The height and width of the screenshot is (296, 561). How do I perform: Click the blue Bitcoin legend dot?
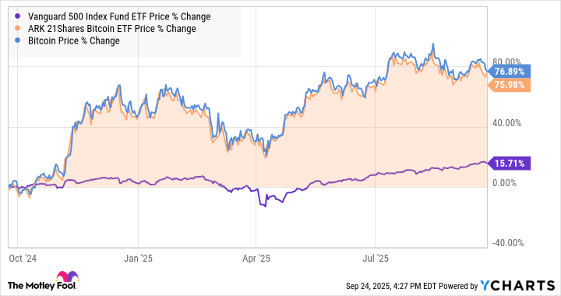pyautogui.click(x=17, y=41)
